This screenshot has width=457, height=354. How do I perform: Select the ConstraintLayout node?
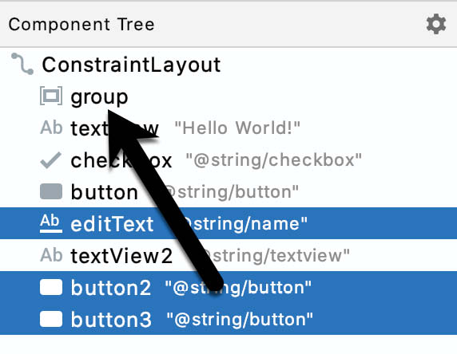pos(131,65)
